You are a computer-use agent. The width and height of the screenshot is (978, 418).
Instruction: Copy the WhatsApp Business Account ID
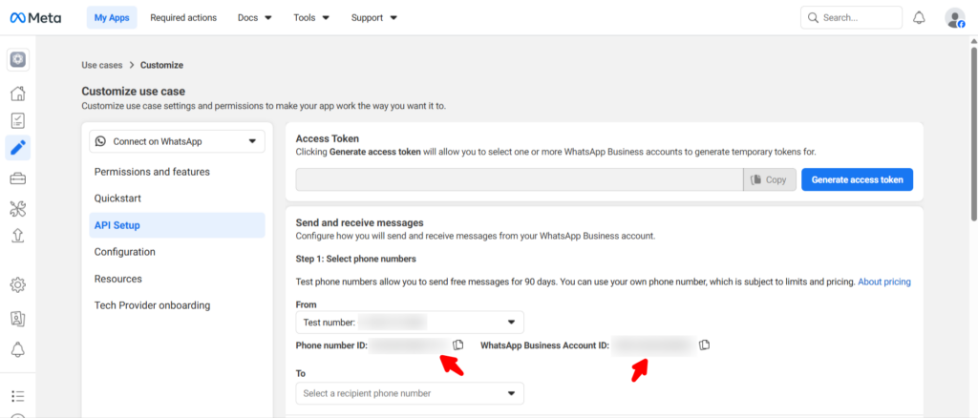click(x=705, y=345)
